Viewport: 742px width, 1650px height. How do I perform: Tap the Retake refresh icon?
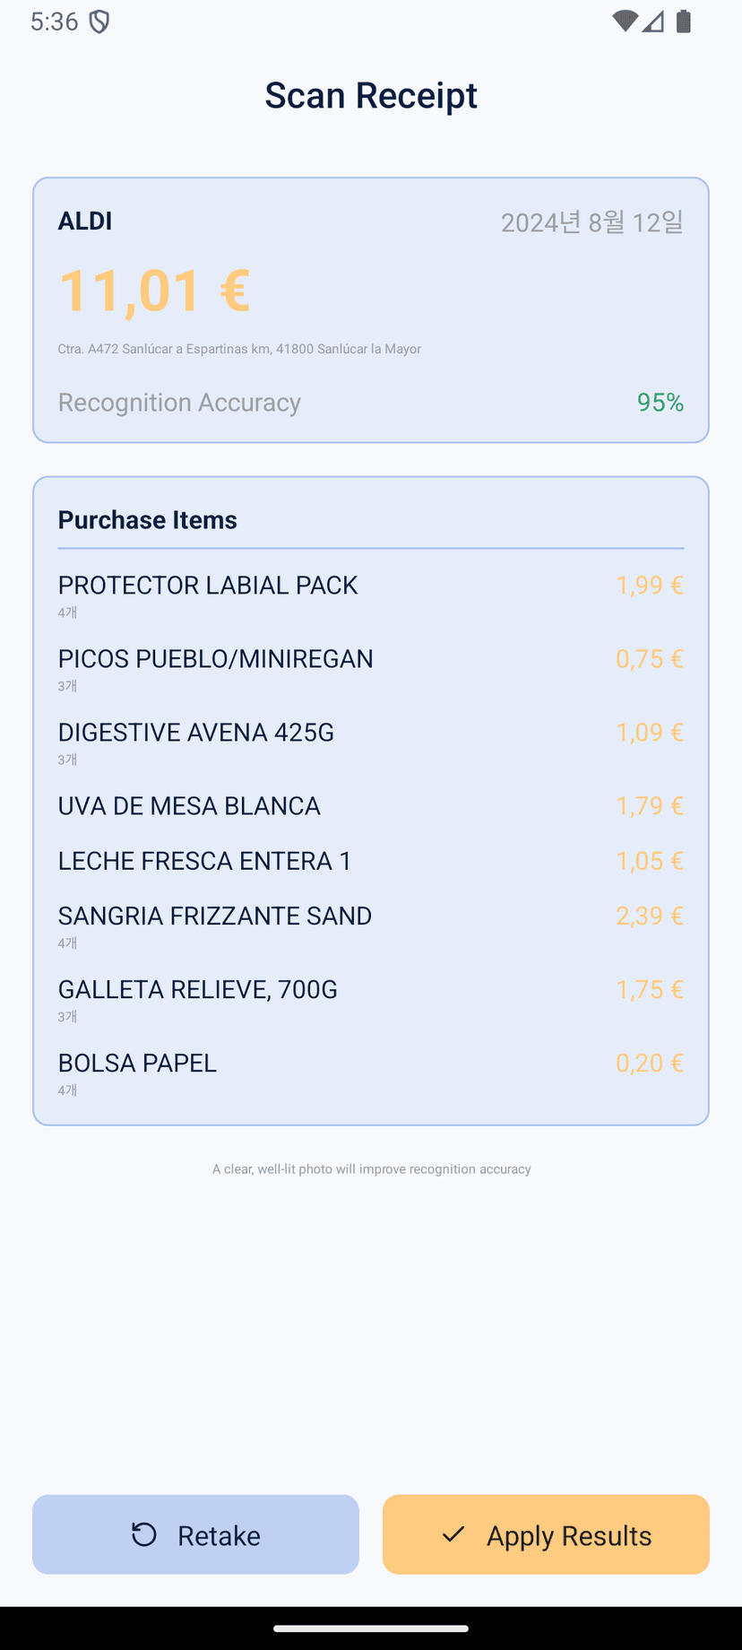(x=144, y=1534)
